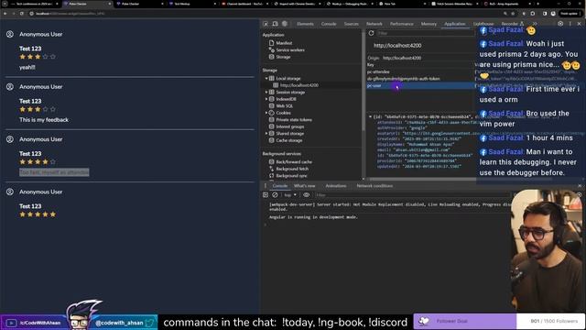Click the first Anonymous User avatar icon
Viewport: 586px width, 330px height.
click(x=10, y=34)
